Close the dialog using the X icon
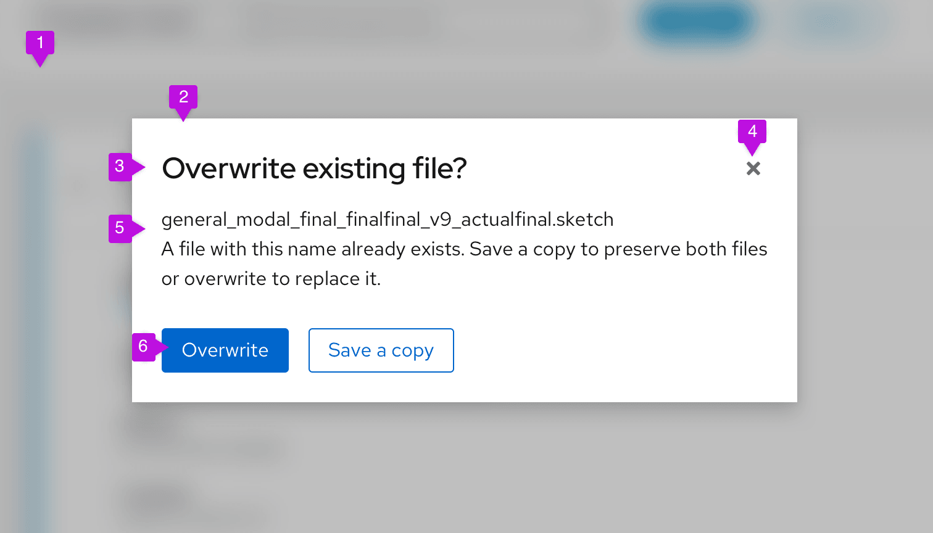This screenshot has height=533, width=933. coord(753,168)
